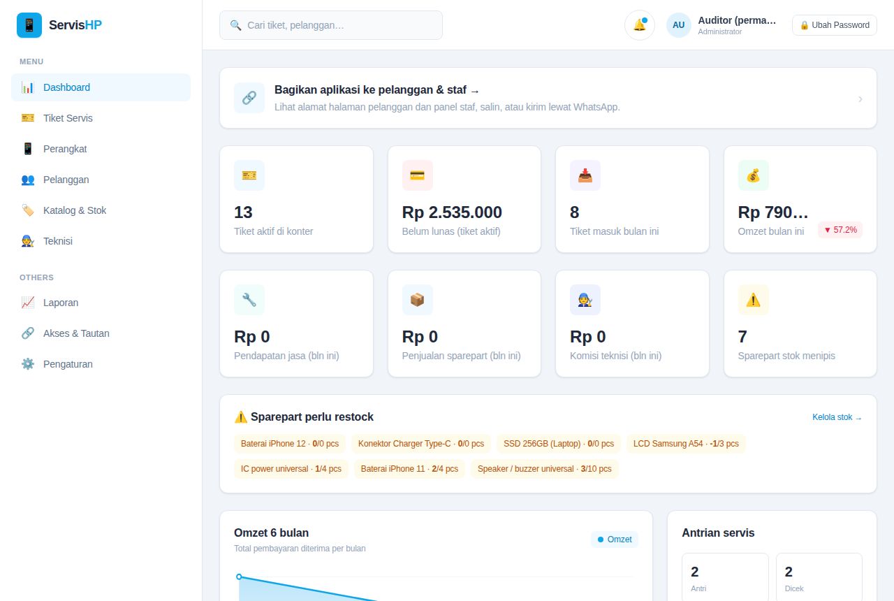The image size is (894, 601).
Task: Click the Baterai iPhone 12 restock chip
Action: click(x=290, y=444)
